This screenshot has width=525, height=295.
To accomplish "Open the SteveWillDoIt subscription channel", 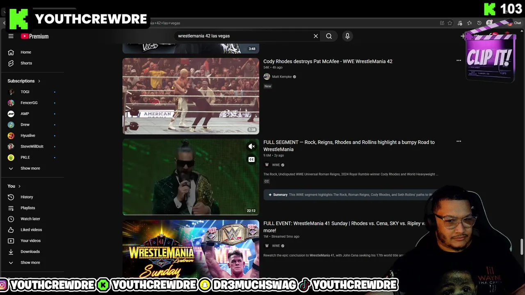I will 32,146.
